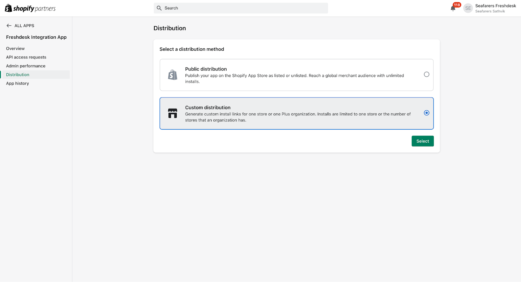Click the Custom distribution heading text
Viewport: 521px width, 282px height.
click(x=208, y=108)
